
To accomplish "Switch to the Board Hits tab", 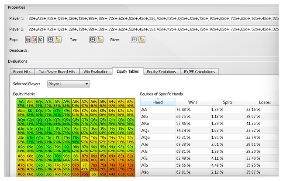I will (x=22, y=72).
